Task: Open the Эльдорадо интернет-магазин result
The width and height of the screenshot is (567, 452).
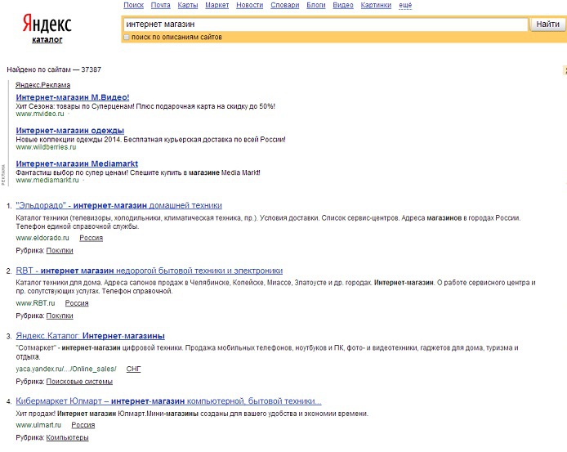Action: 118,205
